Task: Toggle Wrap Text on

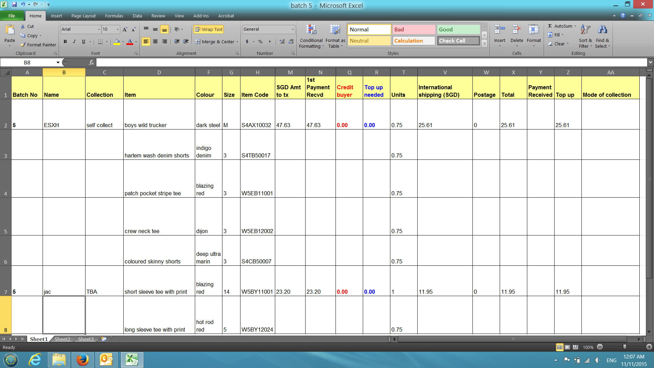Action: pos(208,29)
